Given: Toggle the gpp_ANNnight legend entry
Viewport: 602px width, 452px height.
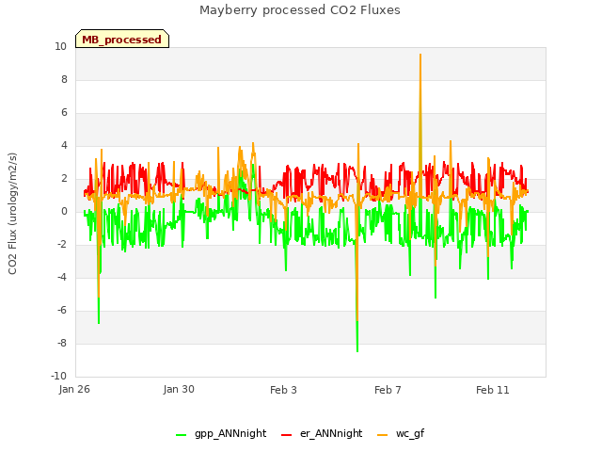Looking at the screenshot, I should point(221,433).
